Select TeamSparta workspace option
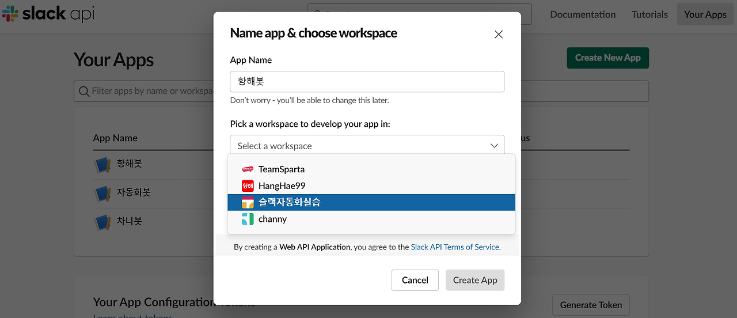737x318 pixels. (x=371, y=169)
